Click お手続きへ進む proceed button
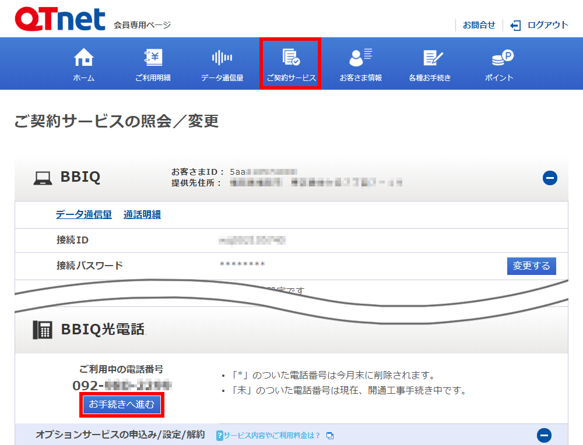 click(122, 404)
